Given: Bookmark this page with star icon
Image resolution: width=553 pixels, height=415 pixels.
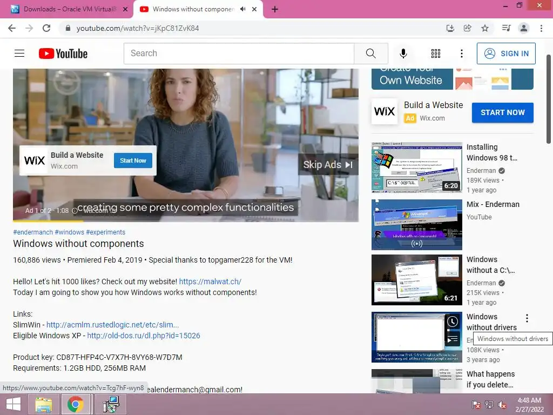Looking at the screenshot, I should click(485, 28).
